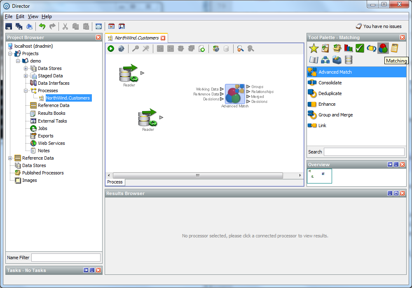
Task: Select the database cylinder family icon in palette
Action: click(349, 60)
